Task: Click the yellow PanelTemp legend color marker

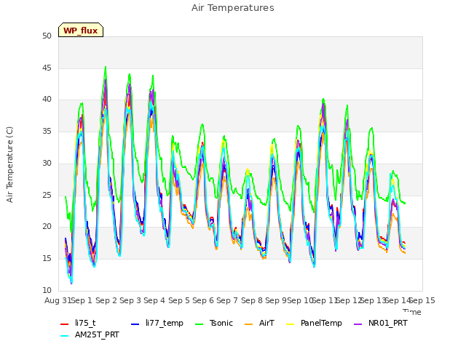Action: tap(290, 324)
